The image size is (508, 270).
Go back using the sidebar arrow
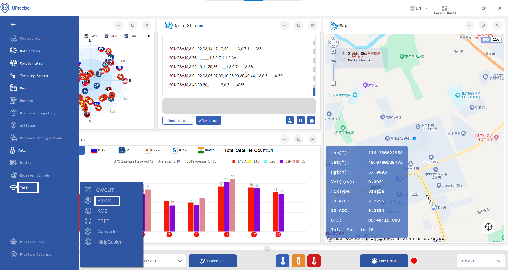pyautogui.click(x=13, y=25)
